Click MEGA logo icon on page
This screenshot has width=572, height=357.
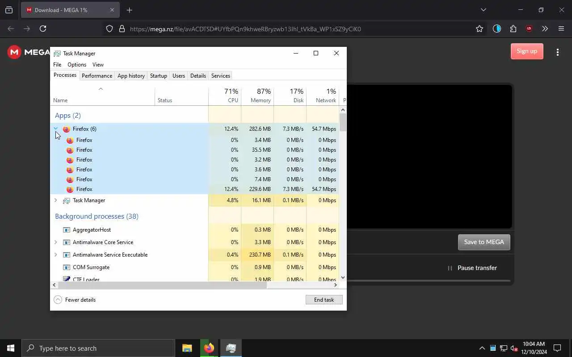coord(14,52)
